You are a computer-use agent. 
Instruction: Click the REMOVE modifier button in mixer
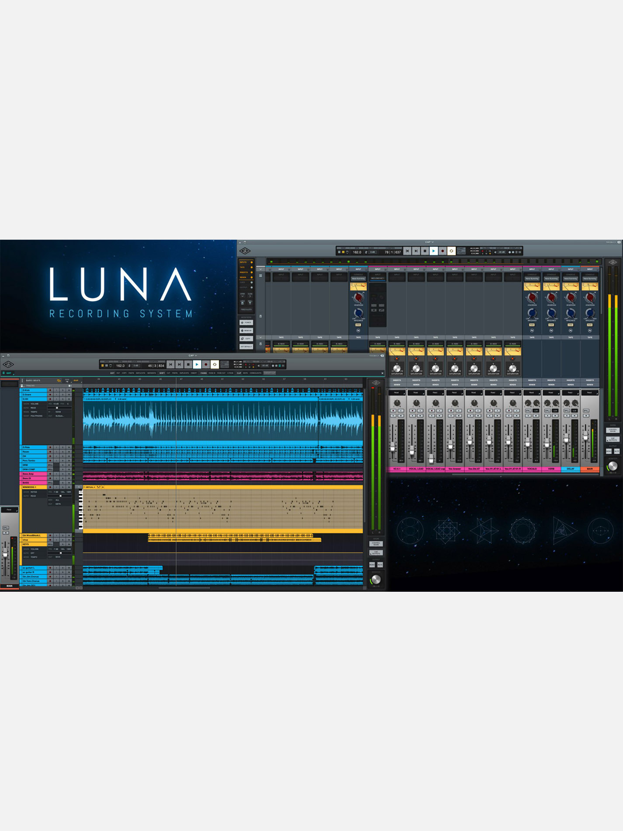246,331
